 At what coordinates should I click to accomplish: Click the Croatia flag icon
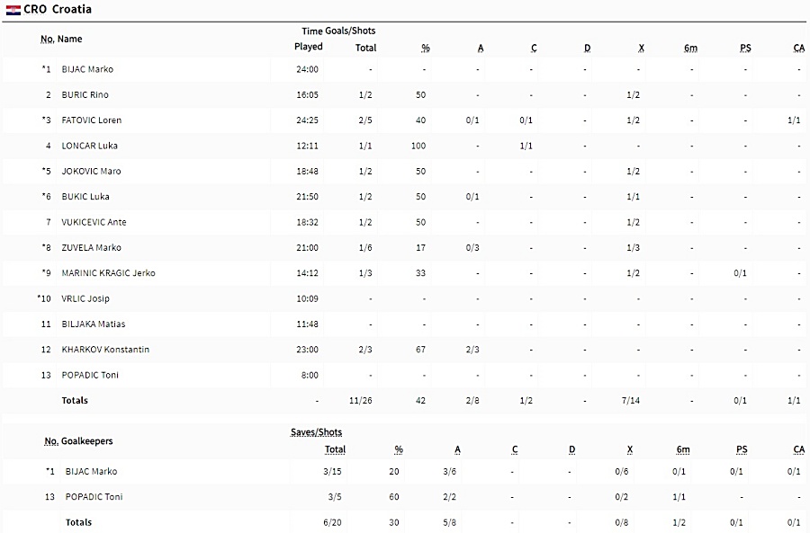pos(13,9)
